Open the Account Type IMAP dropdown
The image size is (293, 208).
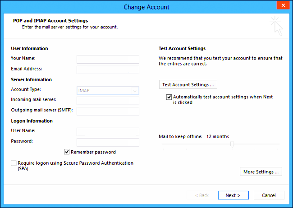(108, 91)
